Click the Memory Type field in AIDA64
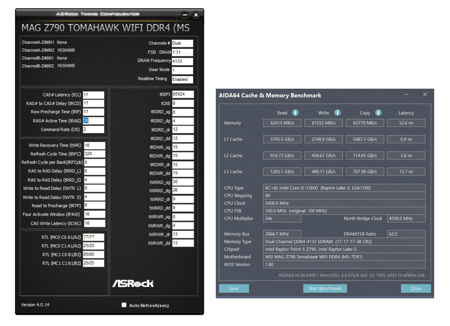 [344, 242]
